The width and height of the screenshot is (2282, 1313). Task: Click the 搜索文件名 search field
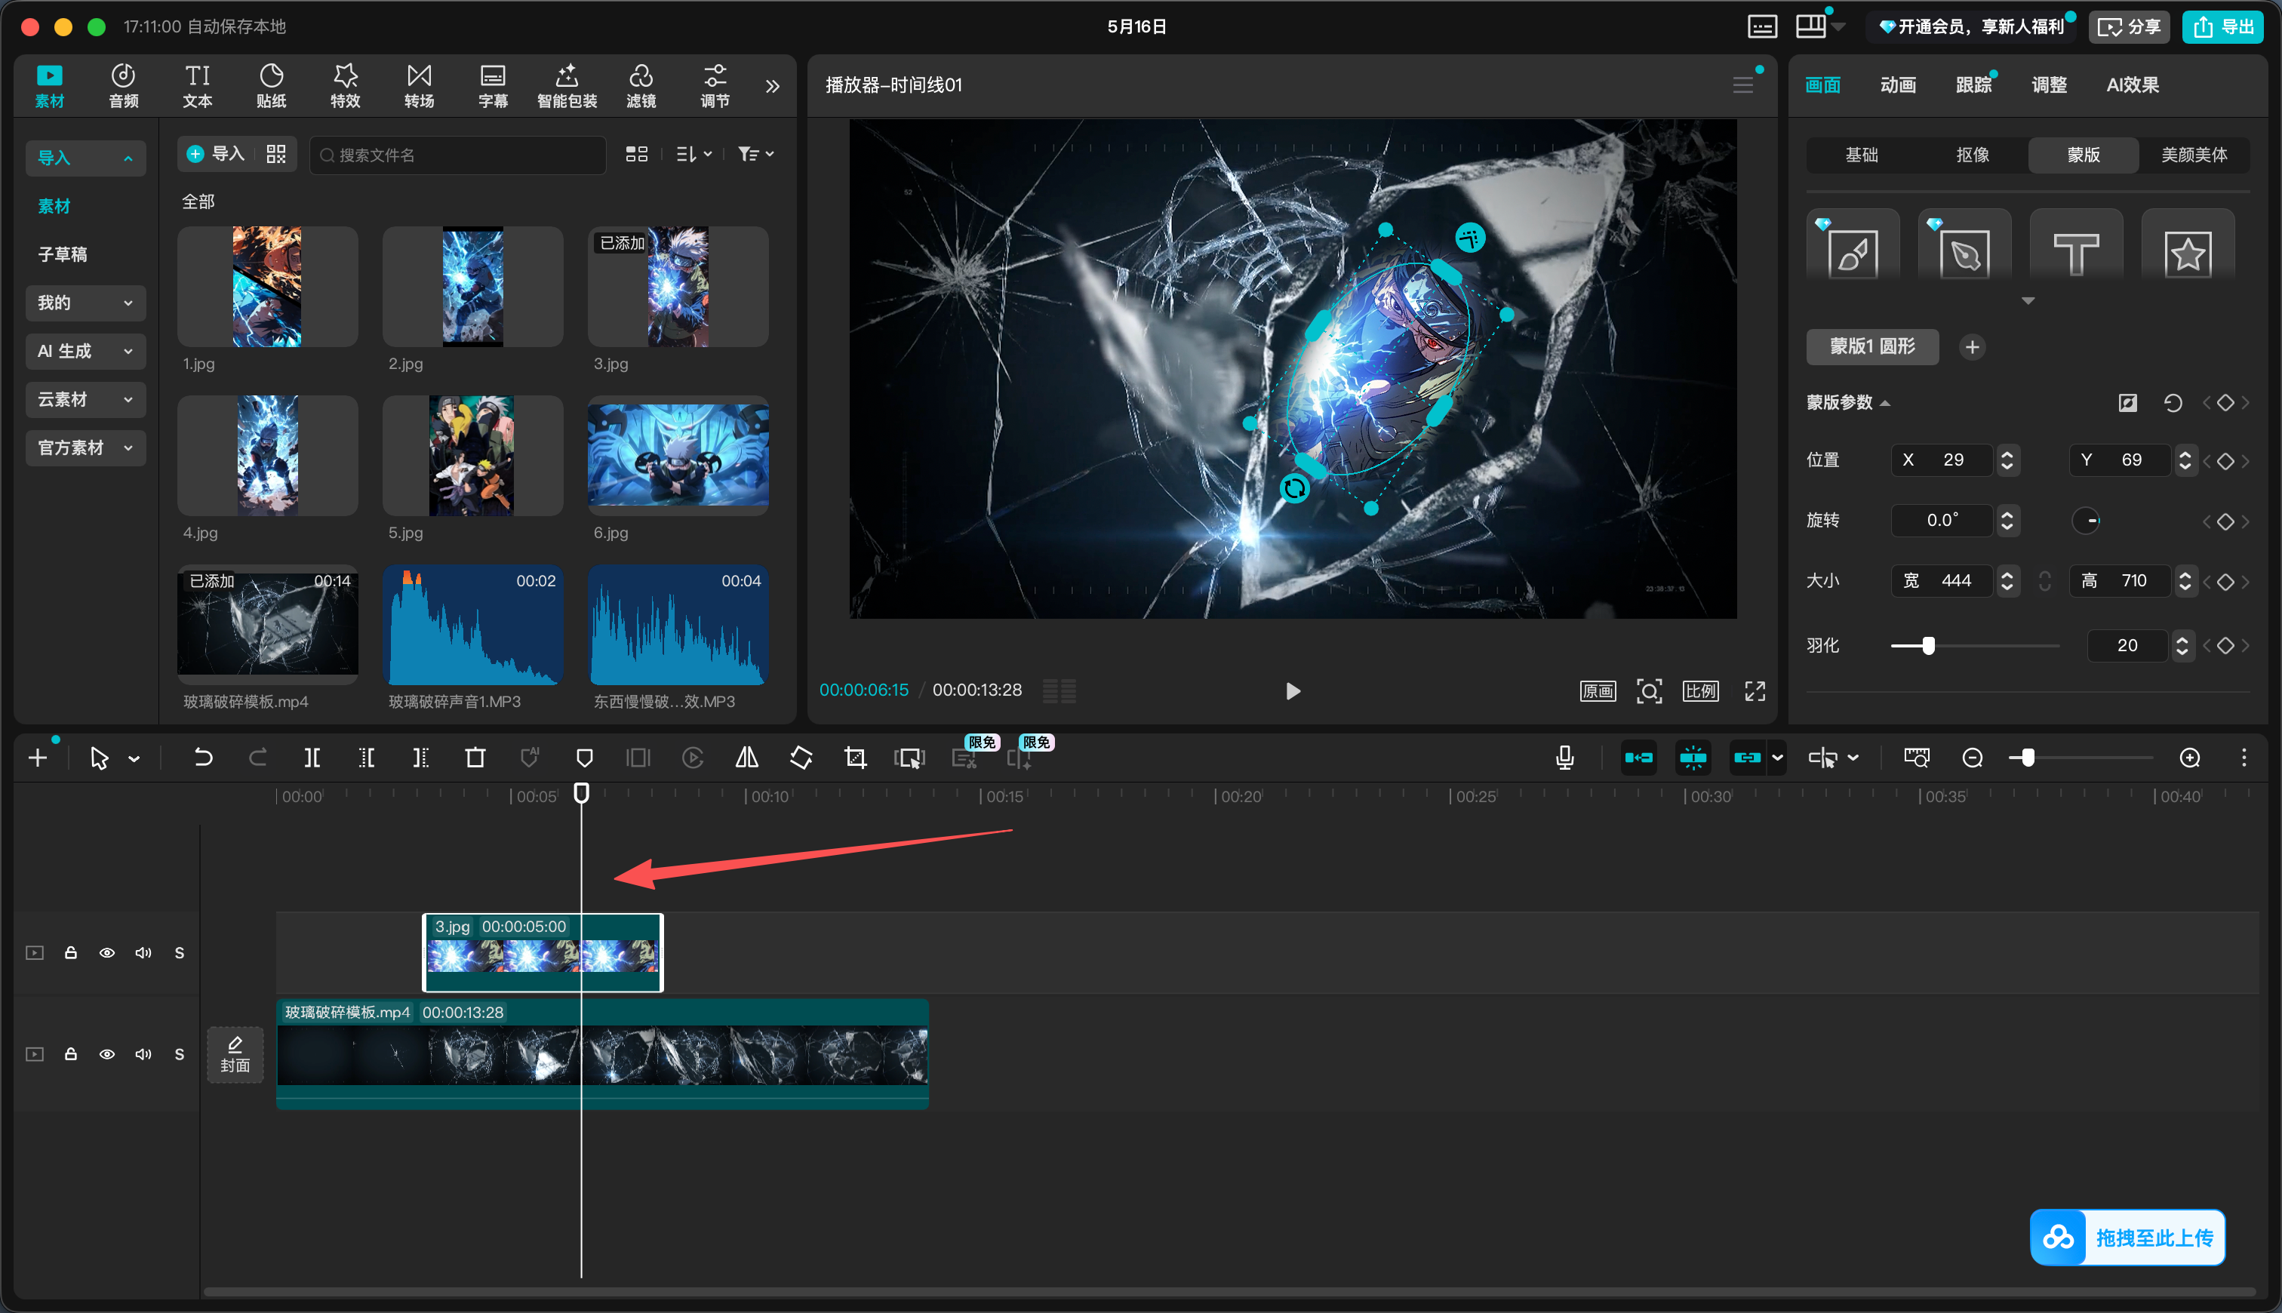coord(458,155)
